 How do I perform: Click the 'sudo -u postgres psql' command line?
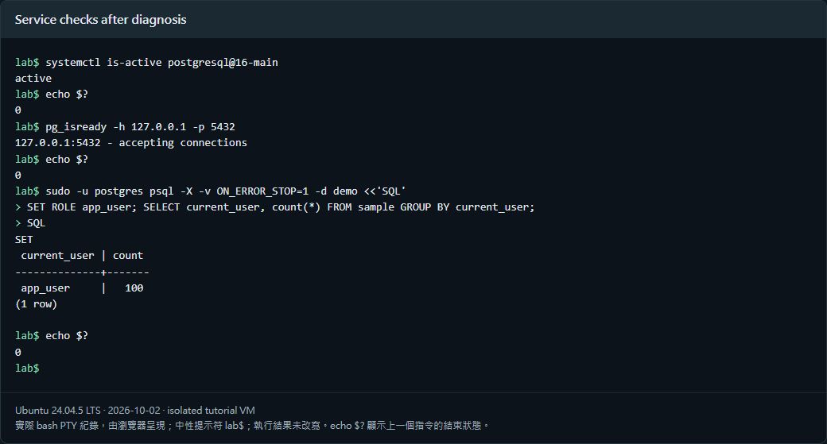pos(211,191)
